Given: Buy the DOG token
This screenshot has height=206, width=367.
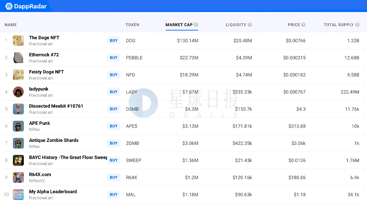Looking at the screenshot, I should (114, 41).
